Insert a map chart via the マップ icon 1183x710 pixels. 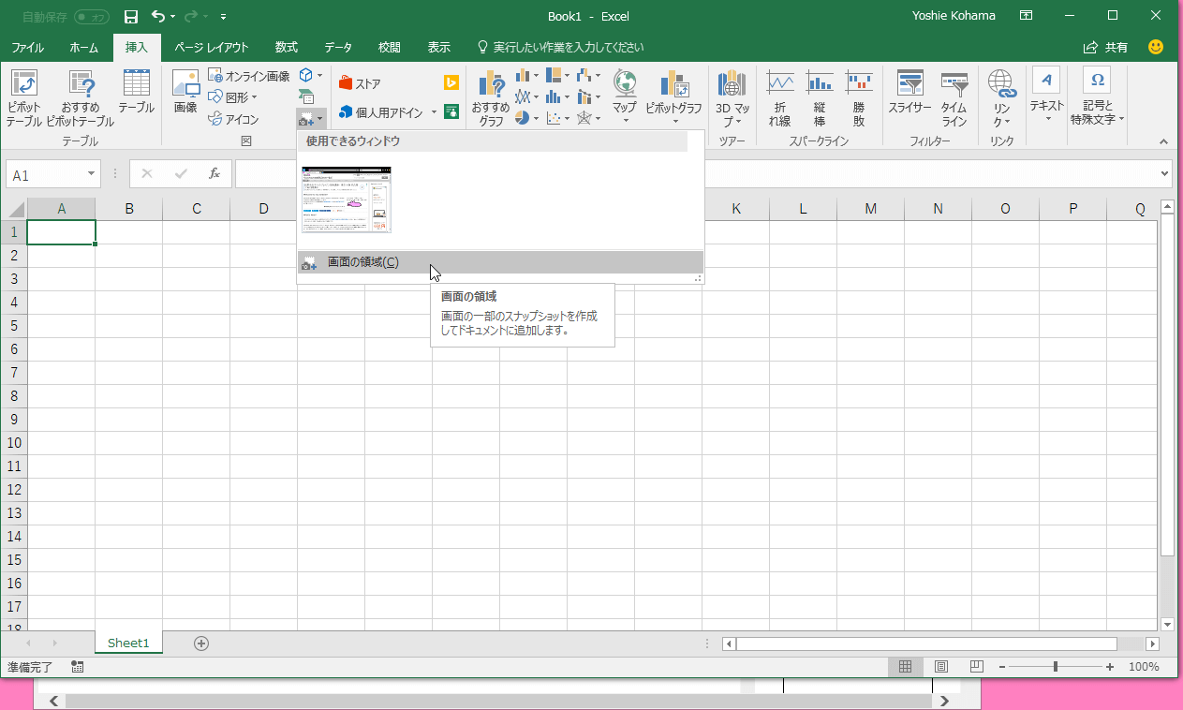click(624, 94)
